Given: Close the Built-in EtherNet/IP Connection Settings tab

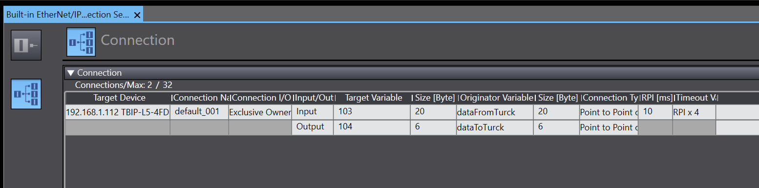Looking at the screenshot, I should [137, 15].
